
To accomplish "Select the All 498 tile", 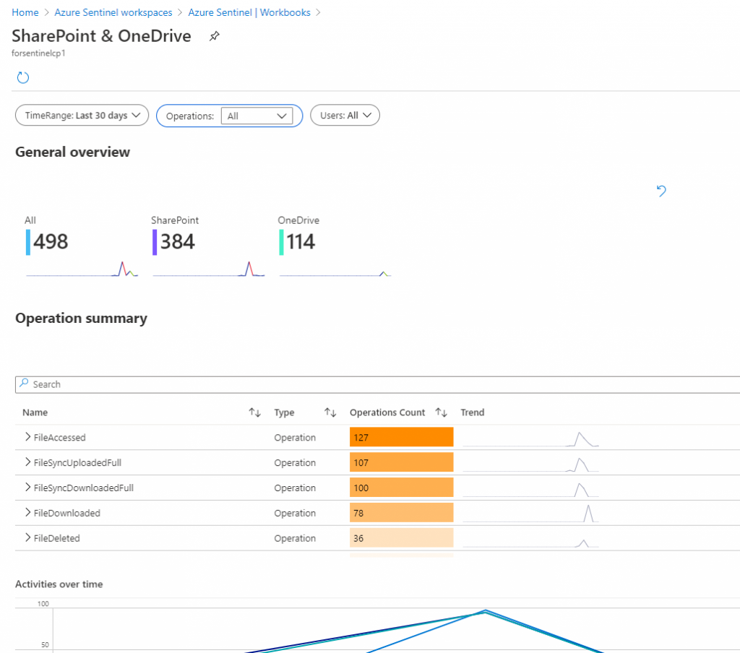I will pyautogui.click(x=81, y=246).
